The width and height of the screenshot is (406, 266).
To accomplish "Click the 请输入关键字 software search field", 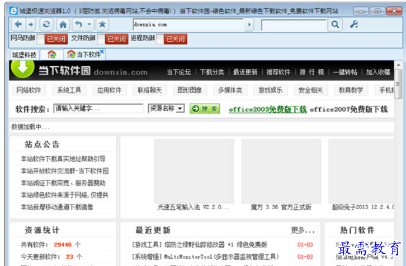I will point(98,109).
